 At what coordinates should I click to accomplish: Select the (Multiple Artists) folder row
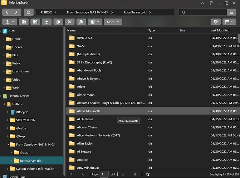click(x=152, y=54)
